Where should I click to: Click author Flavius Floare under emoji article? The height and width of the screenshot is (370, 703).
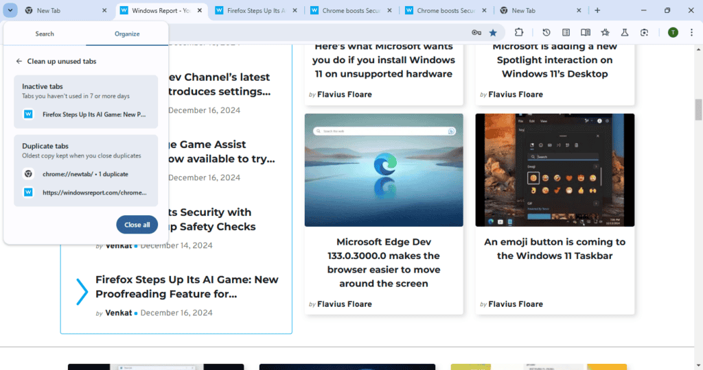(515, 304)
